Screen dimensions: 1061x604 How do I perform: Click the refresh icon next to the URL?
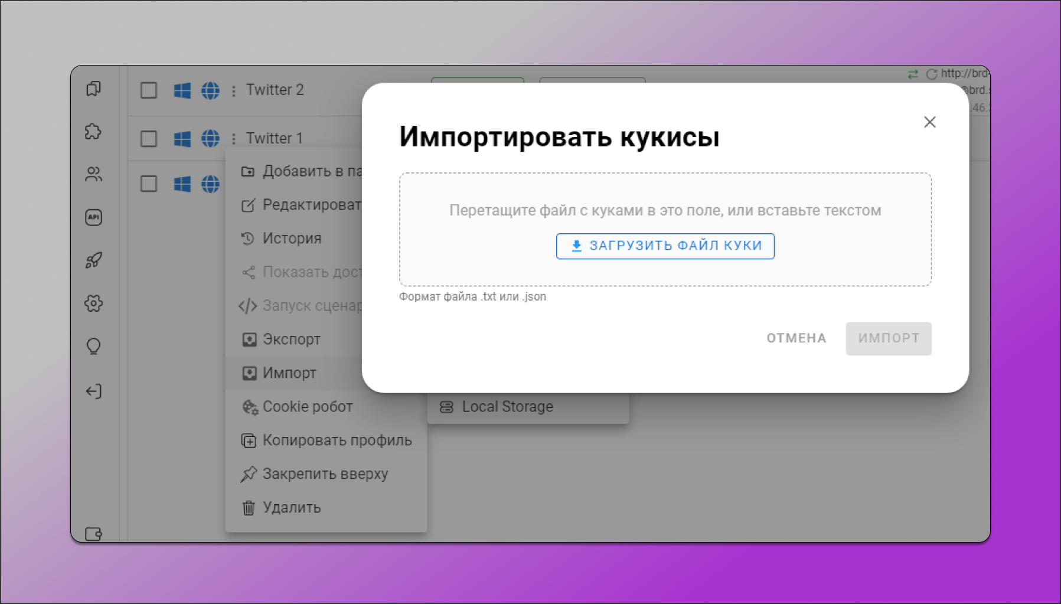tap(932, 73)
